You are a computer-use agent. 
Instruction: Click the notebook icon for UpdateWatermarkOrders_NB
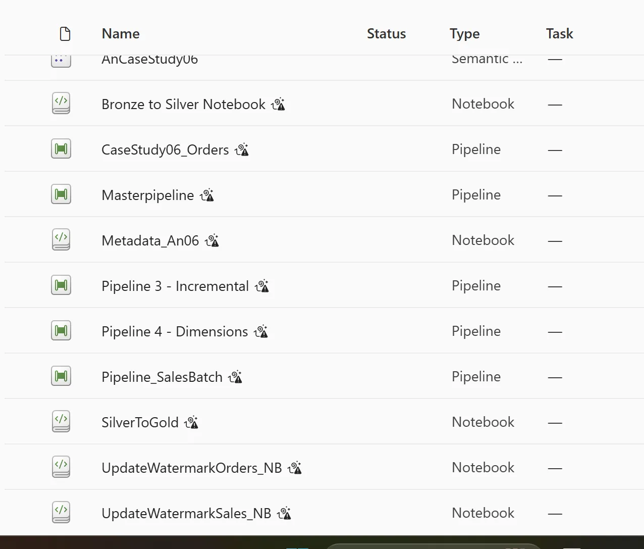point(61,467)
